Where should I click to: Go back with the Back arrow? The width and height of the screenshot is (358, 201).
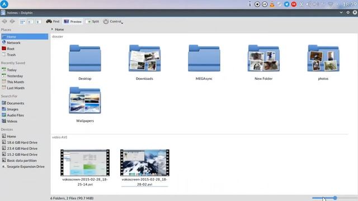click(x=4, y=21)
